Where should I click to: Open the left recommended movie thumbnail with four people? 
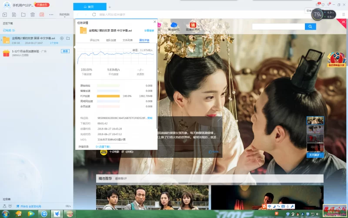click(x=152, y=198)
